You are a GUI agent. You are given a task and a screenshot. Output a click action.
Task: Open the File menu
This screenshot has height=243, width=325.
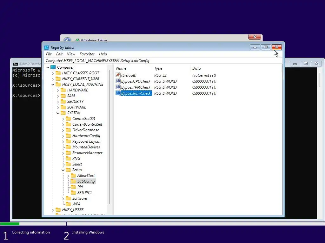click(x=49, y=54)
